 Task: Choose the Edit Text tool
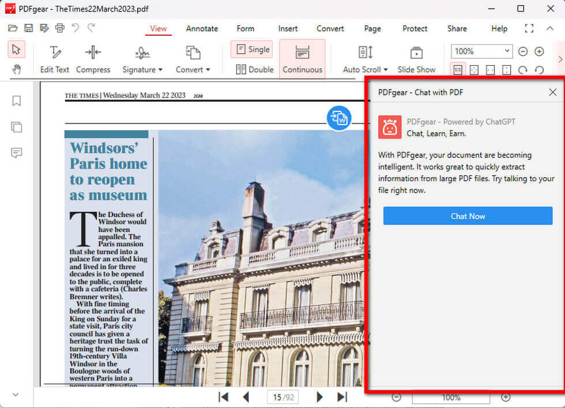pyautogui.click(x=54, y=59)
